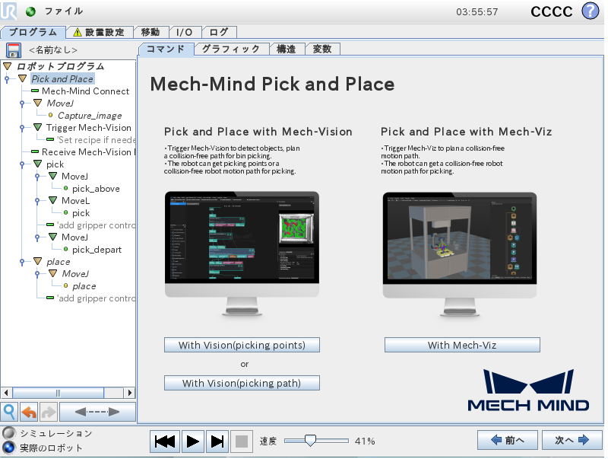Select the pick_depart waypoint row

click(x=97, y=250)
